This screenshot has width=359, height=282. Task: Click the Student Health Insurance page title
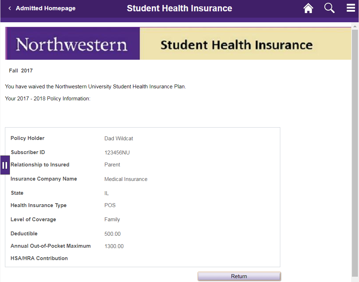(x=179, y=8)
